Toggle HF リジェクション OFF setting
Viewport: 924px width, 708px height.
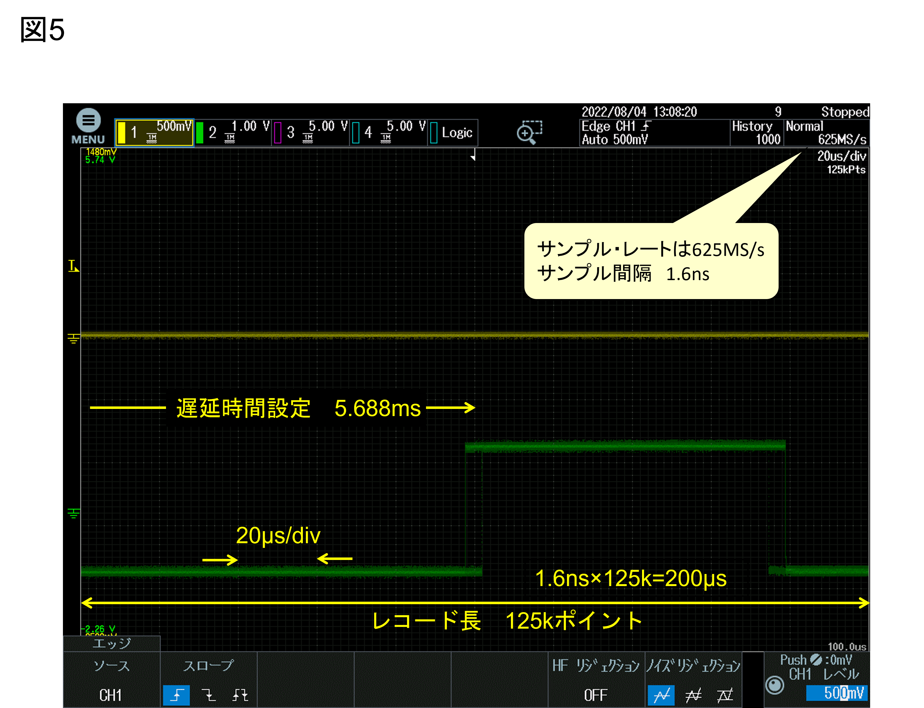tap(596, 679)
